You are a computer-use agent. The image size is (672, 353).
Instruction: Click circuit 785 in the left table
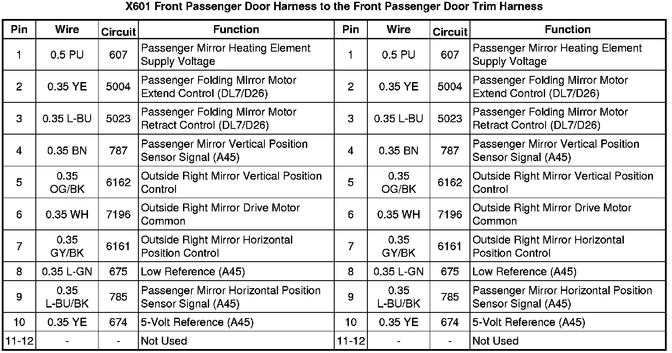click(x=118, y=297)
